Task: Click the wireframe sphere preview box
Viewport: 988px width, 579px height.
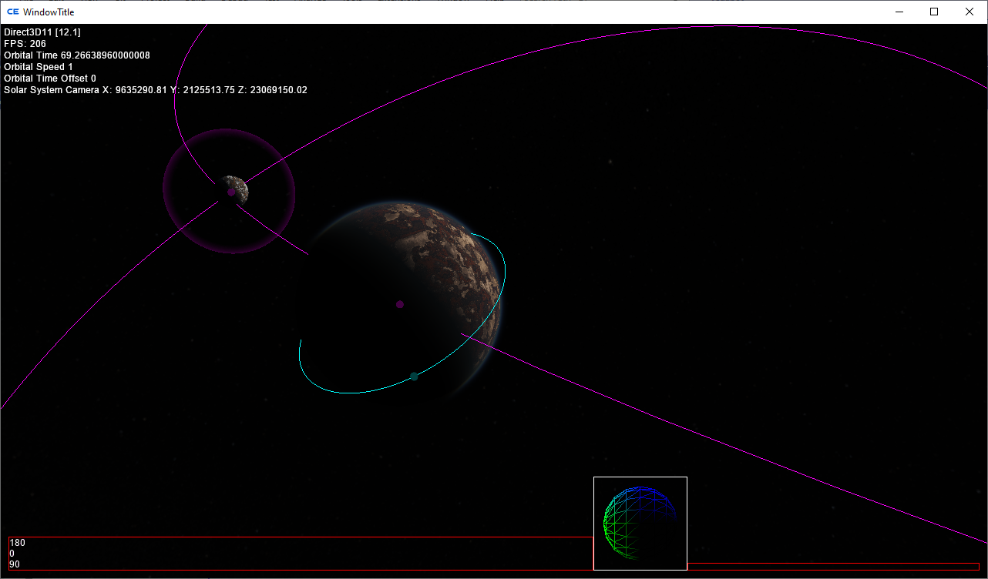Action: click(x=640, y=524)
